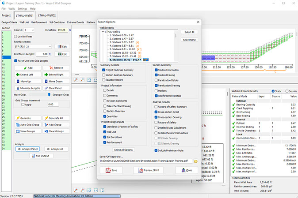
Task: Click the folder browse icon beside PDF path
Action: [x=195, y=161]
